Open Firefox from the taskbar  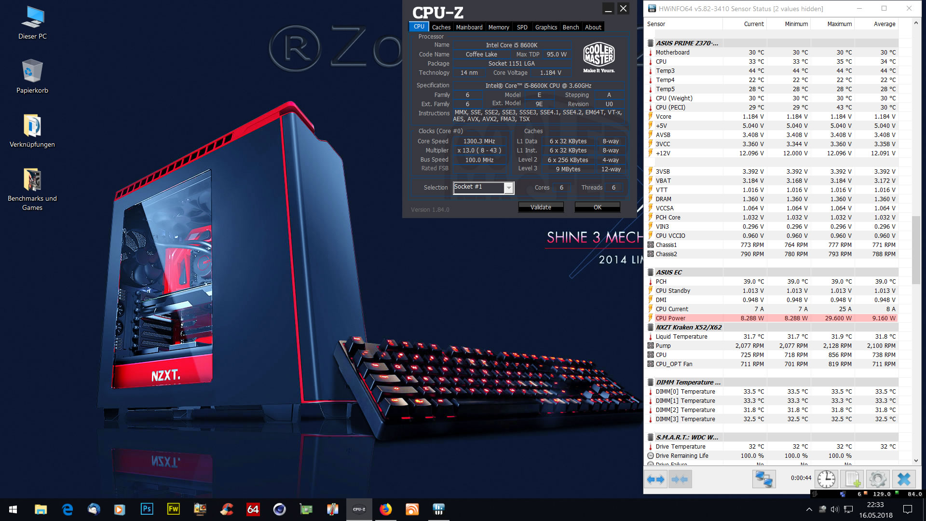(x=385, y=509)
